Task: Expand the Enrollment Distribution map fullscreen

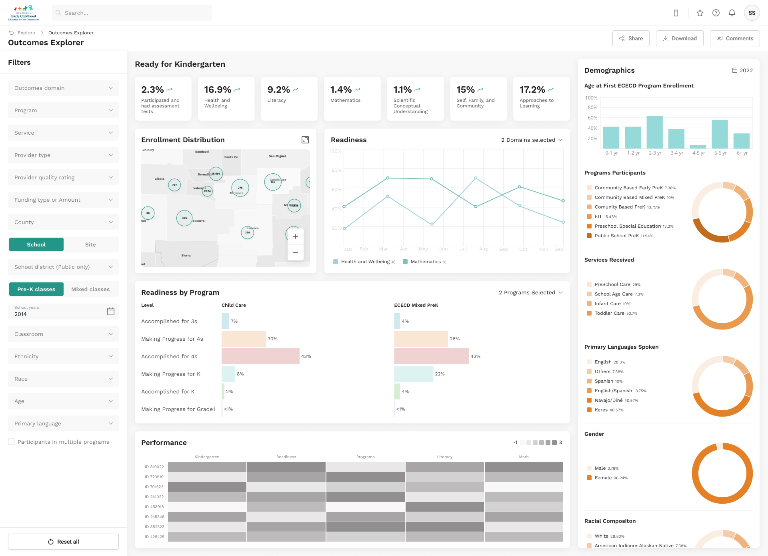Action: 305,140
